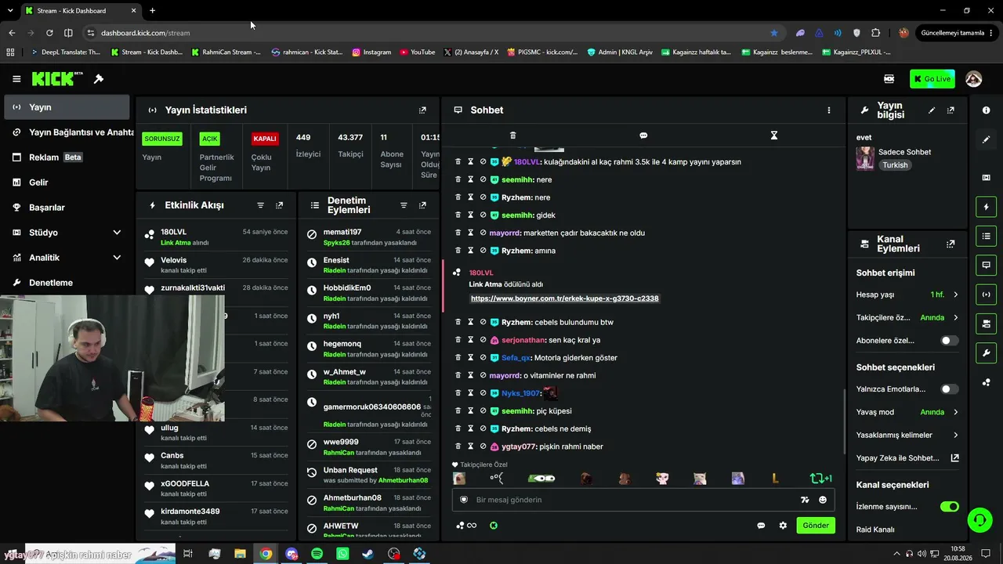
Task: Open Steam from the Windows taskbar
Action: click(x=368, y=554)
